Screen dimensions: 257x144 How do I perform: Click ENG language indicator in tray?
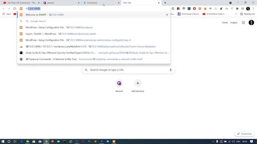[x=238, y=141]
